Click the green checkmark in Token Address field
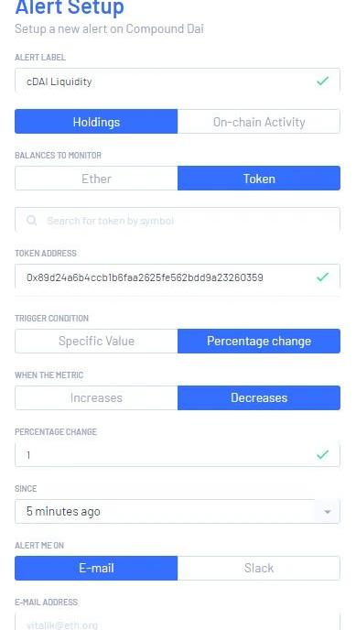This screenshot has height=630, width=356. tap(322, 277)
